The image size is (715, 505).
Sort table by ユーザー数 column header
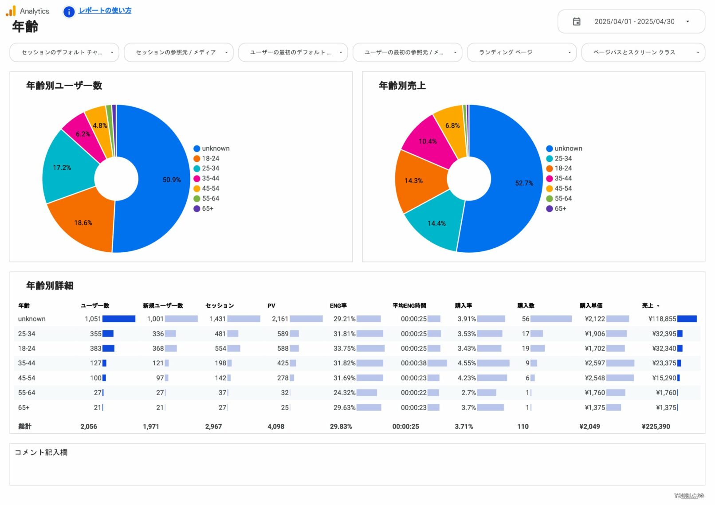pyautogui.click(x=94, y=306)
